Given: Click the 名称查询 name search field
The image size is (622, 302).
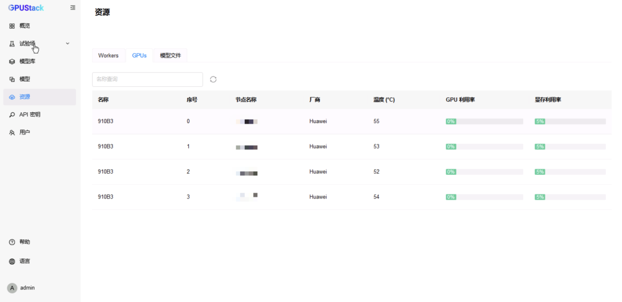Looking at the screenshot, I should [x=147, y=79].
